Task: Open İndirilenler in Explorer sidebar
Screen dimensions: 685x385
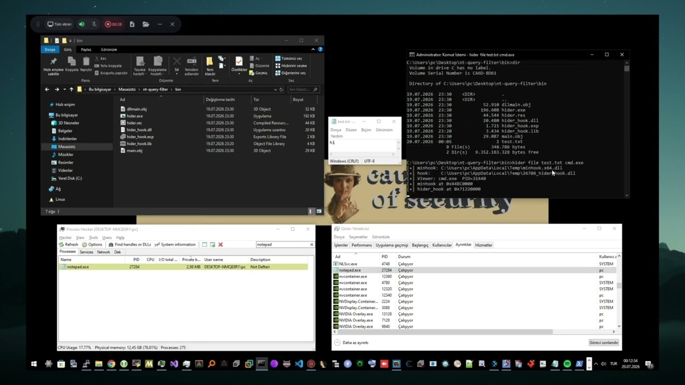Action: click(67, 138)
